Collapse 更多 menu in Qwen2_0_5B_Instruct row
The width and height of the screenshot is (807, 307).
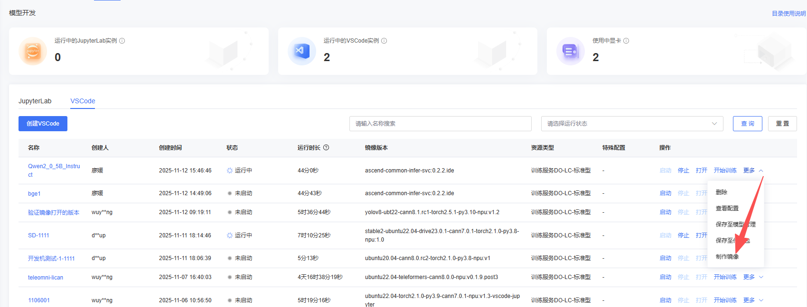pyautogui.click(x=753, y=171)
